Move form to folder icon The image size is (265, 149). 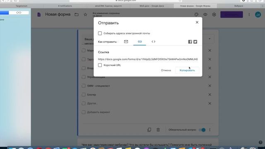pos(77,14)
